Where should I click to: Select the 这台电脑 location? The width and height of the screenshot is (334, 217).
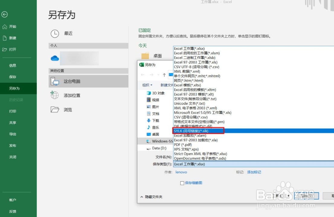(88, 81)
